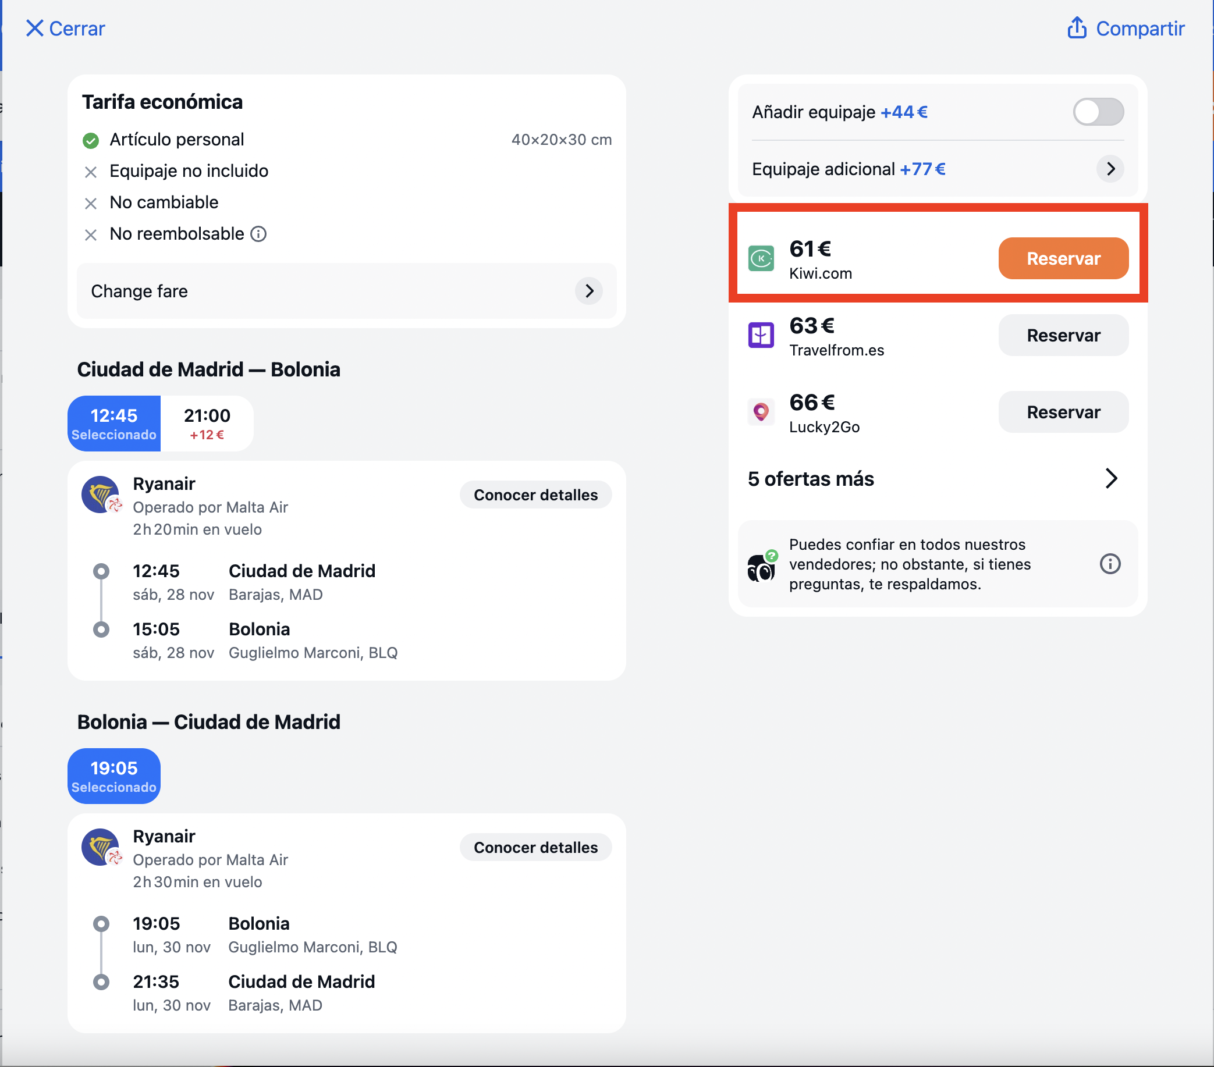The image size is (1214, 1067).
Task: Click the X icon beside Equipaje no incluido
Action: (x=91, y=172)
